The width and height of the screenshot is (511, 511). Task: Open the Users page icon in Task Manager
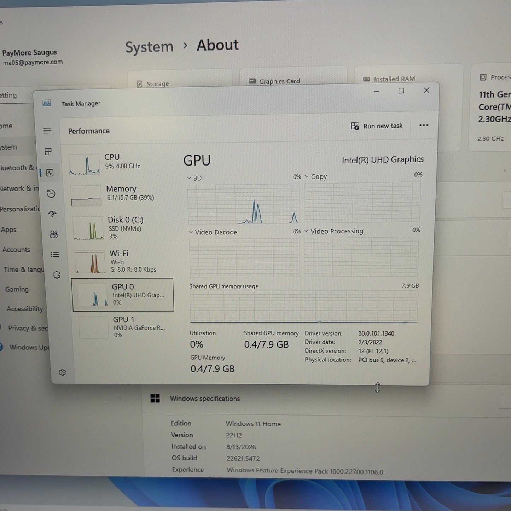(x=54, y=234)
